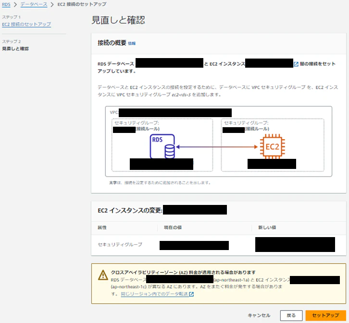
Task: Select the EC2 インスタンスの変更 heading
Action: [130, 210]
